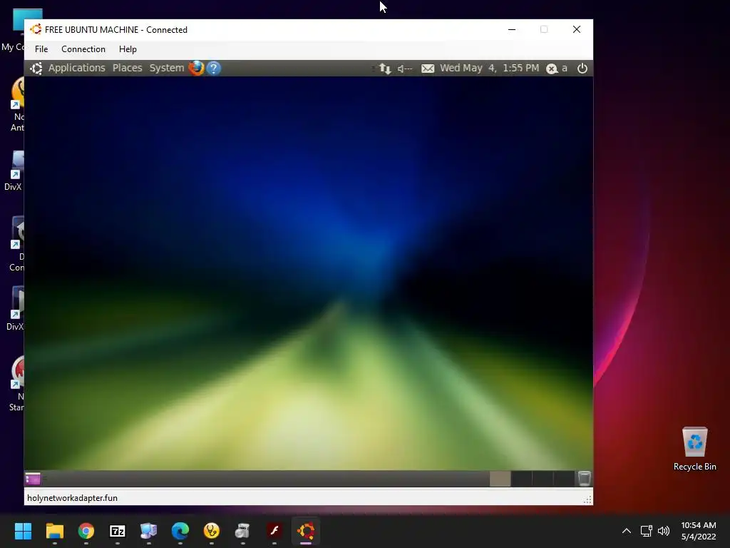This screenshot has height=548, width=730.
Task: Click the Norton yellow icon in taskbar
Action: pyautogui.click(x=211, y=531)
